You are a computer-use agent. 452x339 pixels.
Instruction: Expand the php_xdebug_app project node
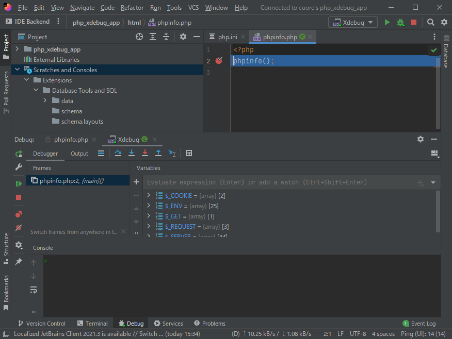point(17,49)
